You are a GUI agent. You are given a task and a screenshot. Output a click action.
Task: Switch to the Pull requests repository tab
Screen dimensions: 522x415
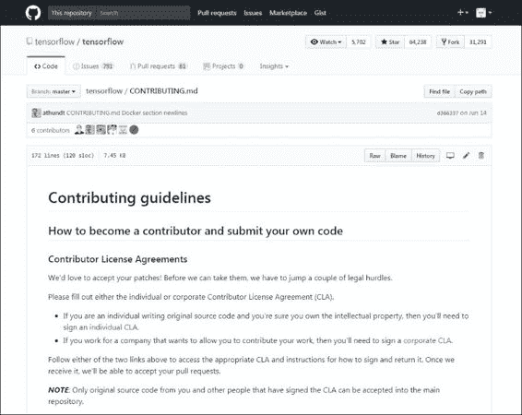[159, 66]
